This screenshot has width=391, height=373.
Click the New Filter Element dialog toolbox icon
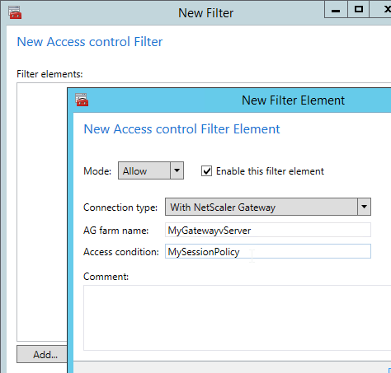pos(82,100)
